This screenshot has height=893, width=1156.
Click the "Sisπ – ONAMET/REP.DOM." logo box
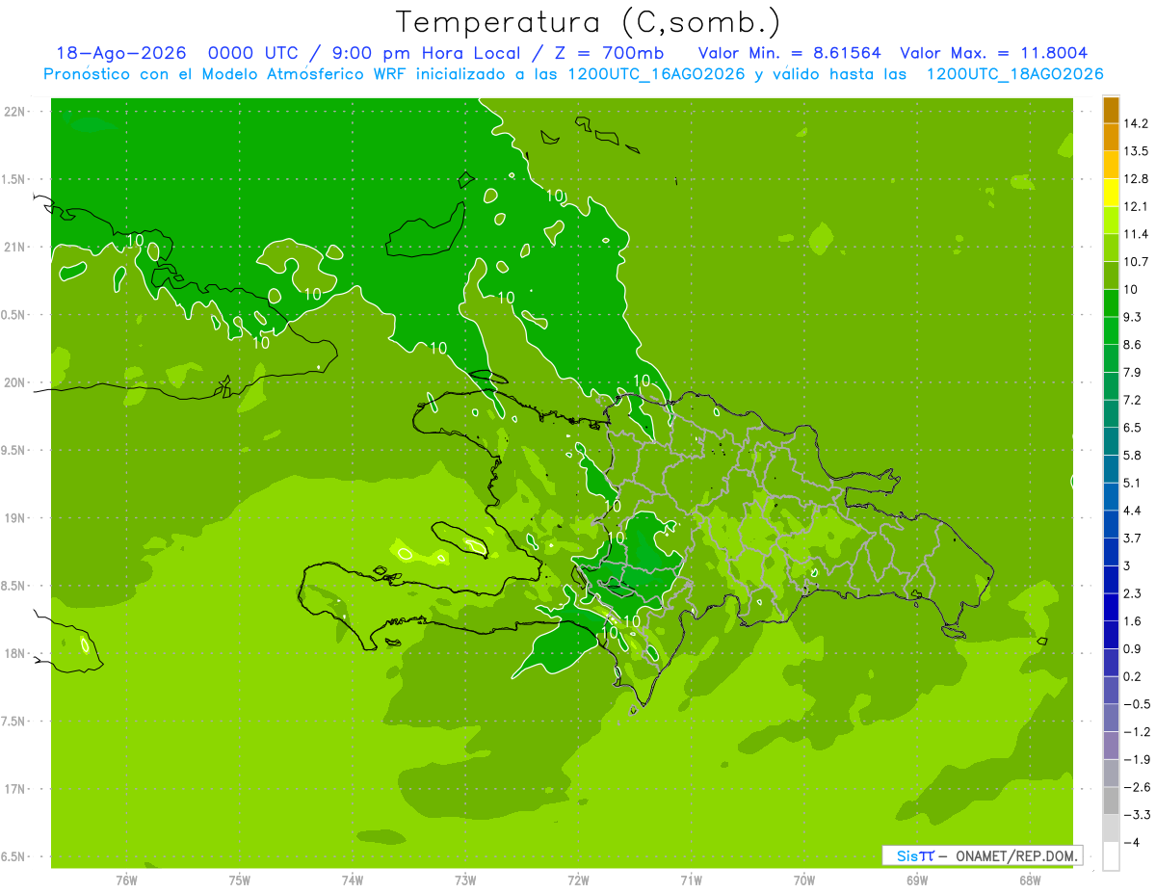coord(982,855)
